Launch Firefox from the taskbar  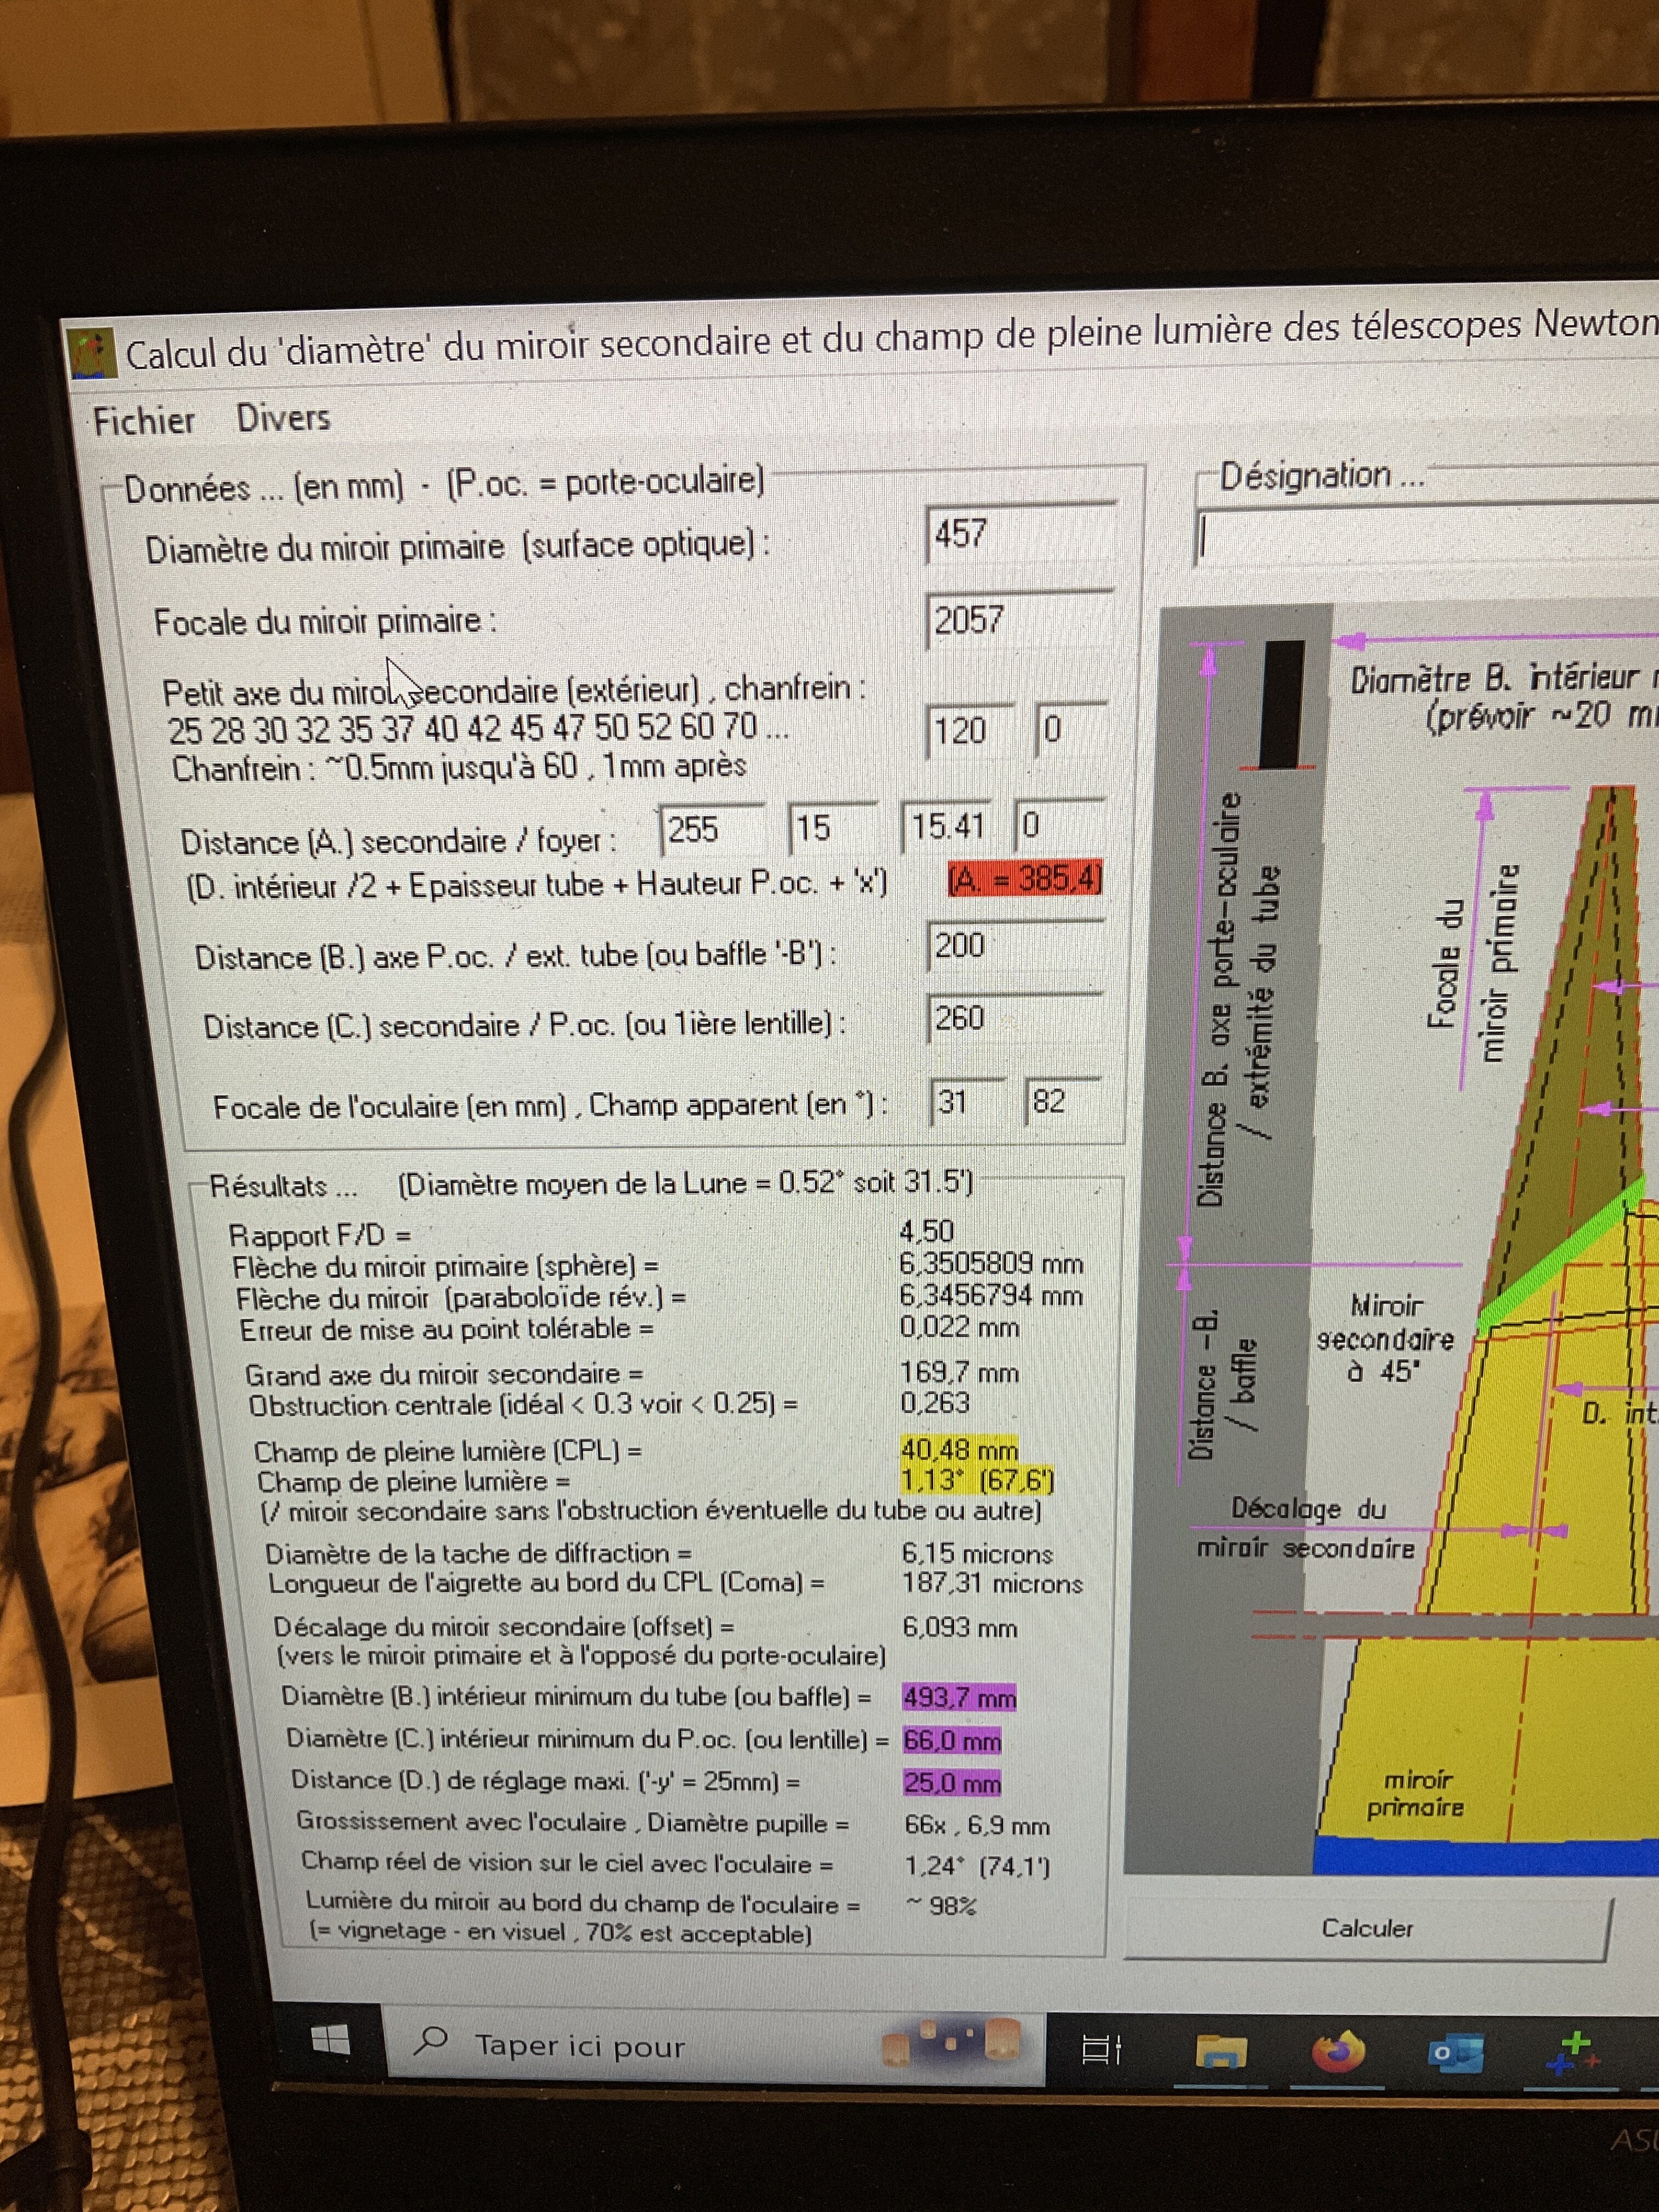click(1338, 2052)
